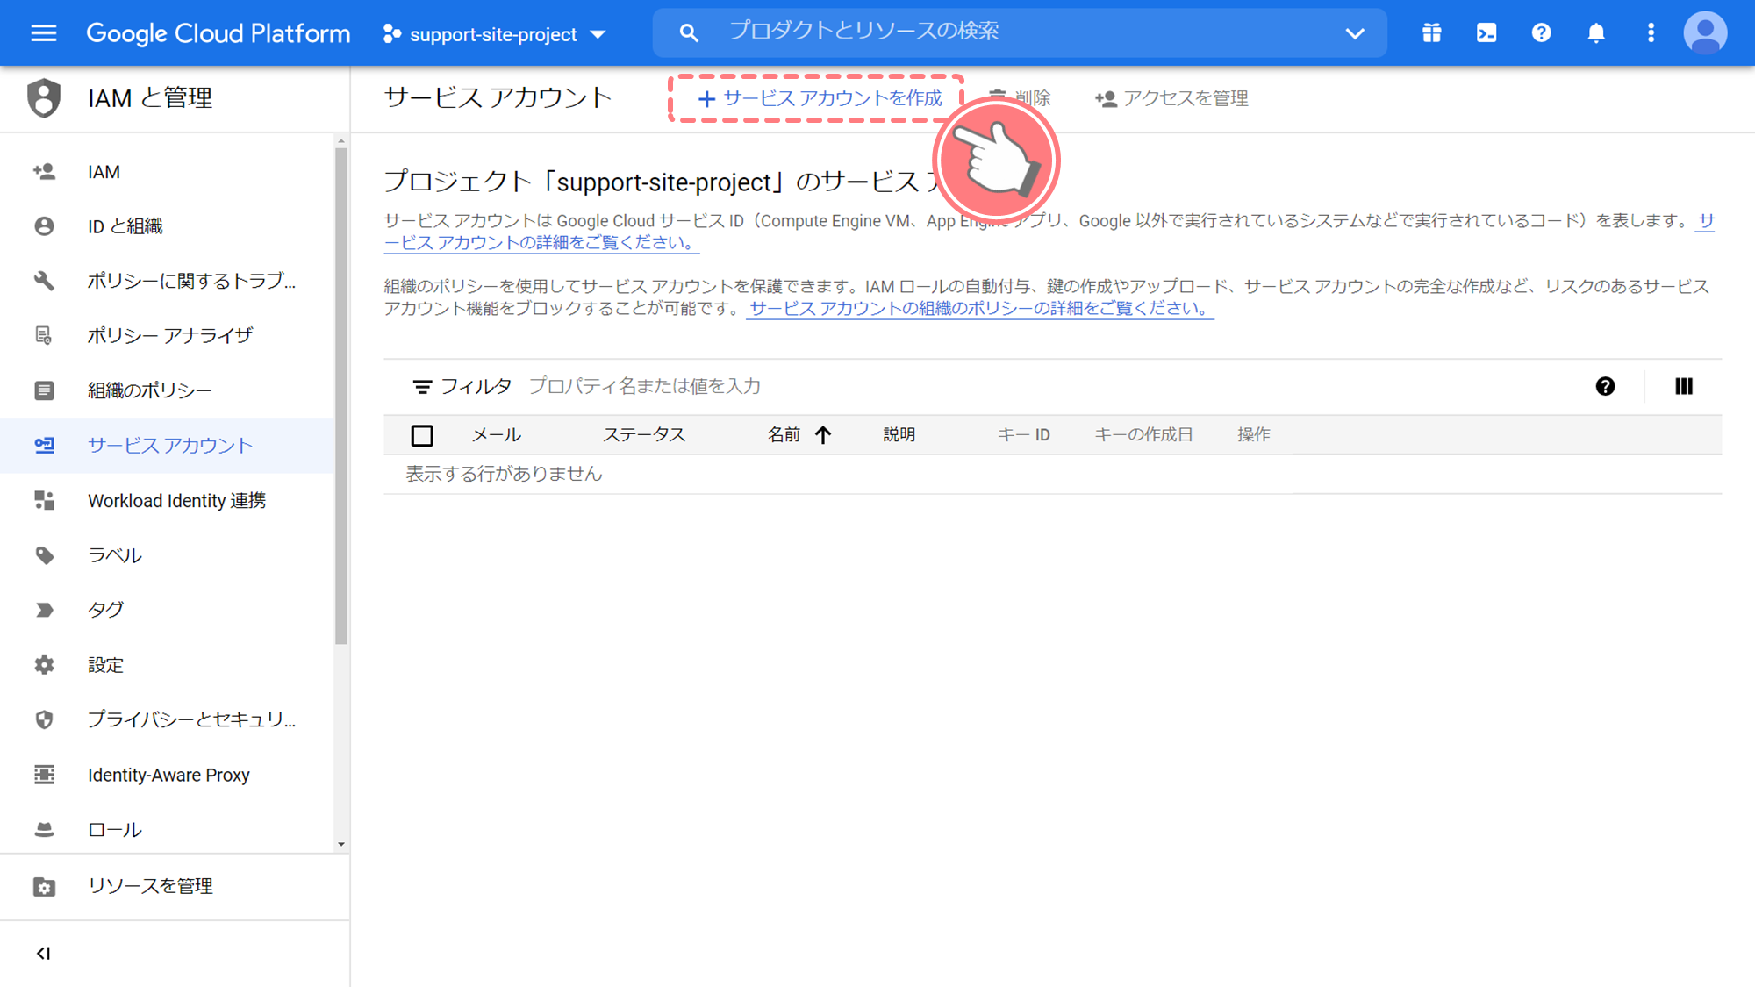
Task: Open Identity-Aware Proxy in sidebar
Action: coord(167,775)
